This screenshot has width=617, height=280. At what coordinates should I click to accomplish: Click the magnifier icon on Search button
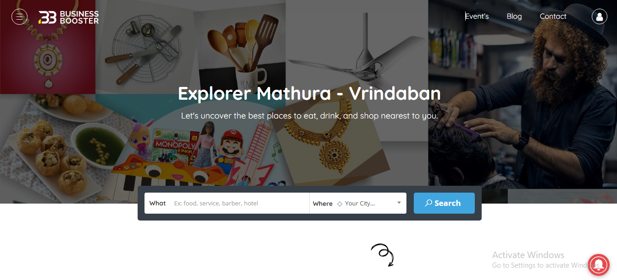click(428, 203)
